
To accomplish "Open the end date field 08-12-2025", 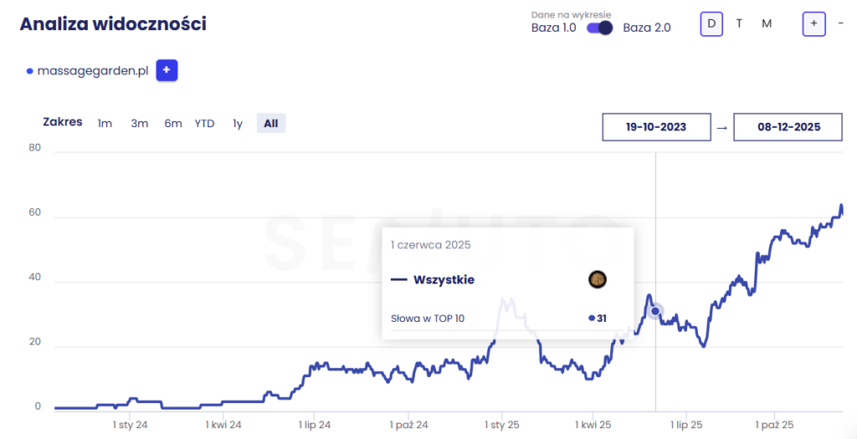I will coord(788,127).
